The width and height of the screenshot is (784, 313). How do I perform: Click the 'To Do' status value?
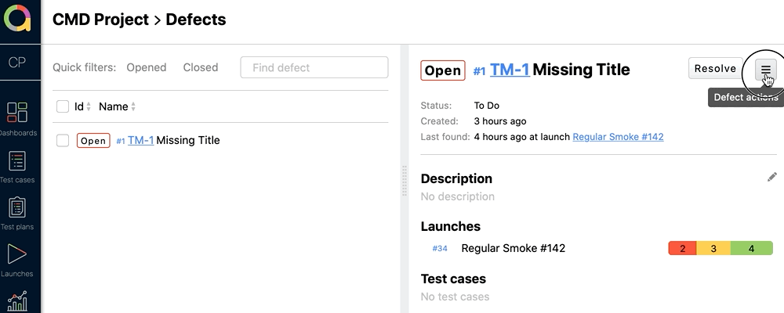coord(487,106)
